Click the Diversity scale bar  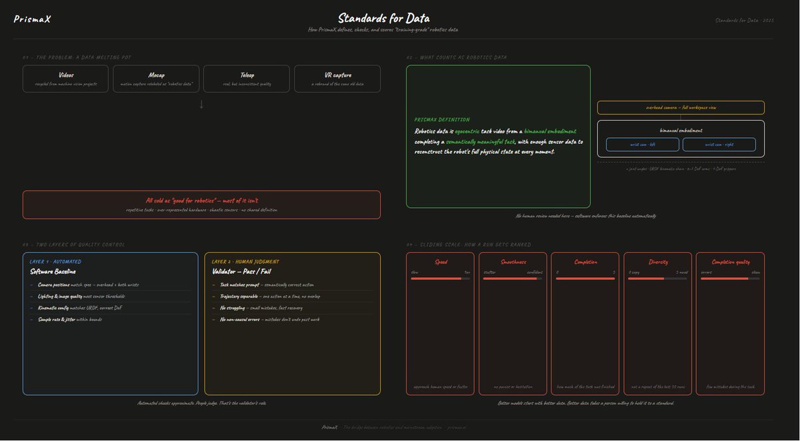658,278
